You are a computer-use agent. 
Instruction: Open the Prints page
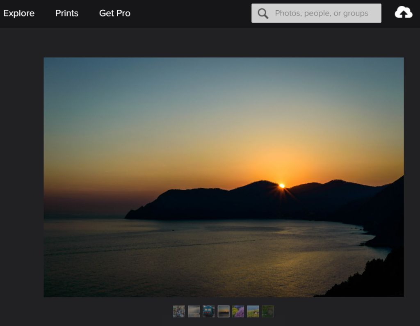(67, 13)
